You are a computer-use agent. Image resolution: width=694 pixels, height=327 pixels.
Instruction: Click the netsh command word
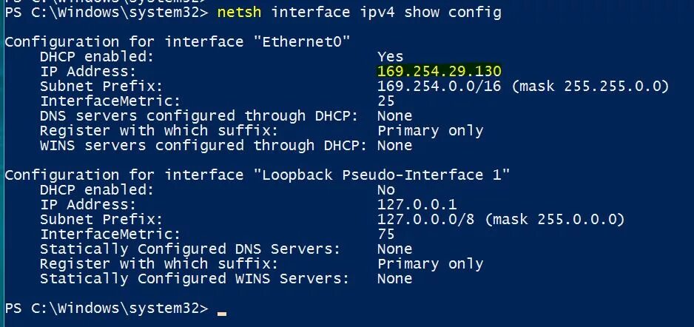coord(239,13)
